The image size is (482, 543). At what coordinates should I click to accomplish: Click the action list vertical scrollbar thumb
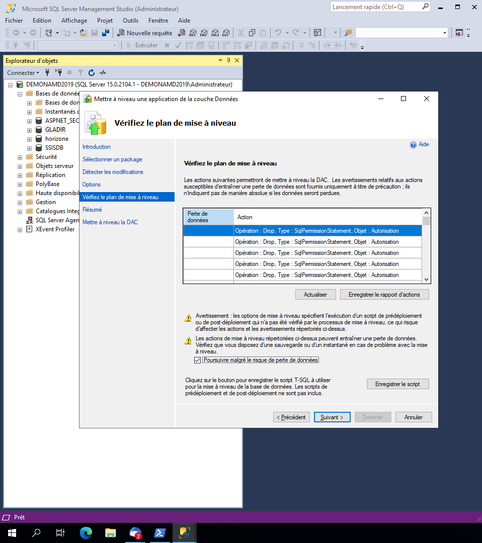tap(426, 221)
